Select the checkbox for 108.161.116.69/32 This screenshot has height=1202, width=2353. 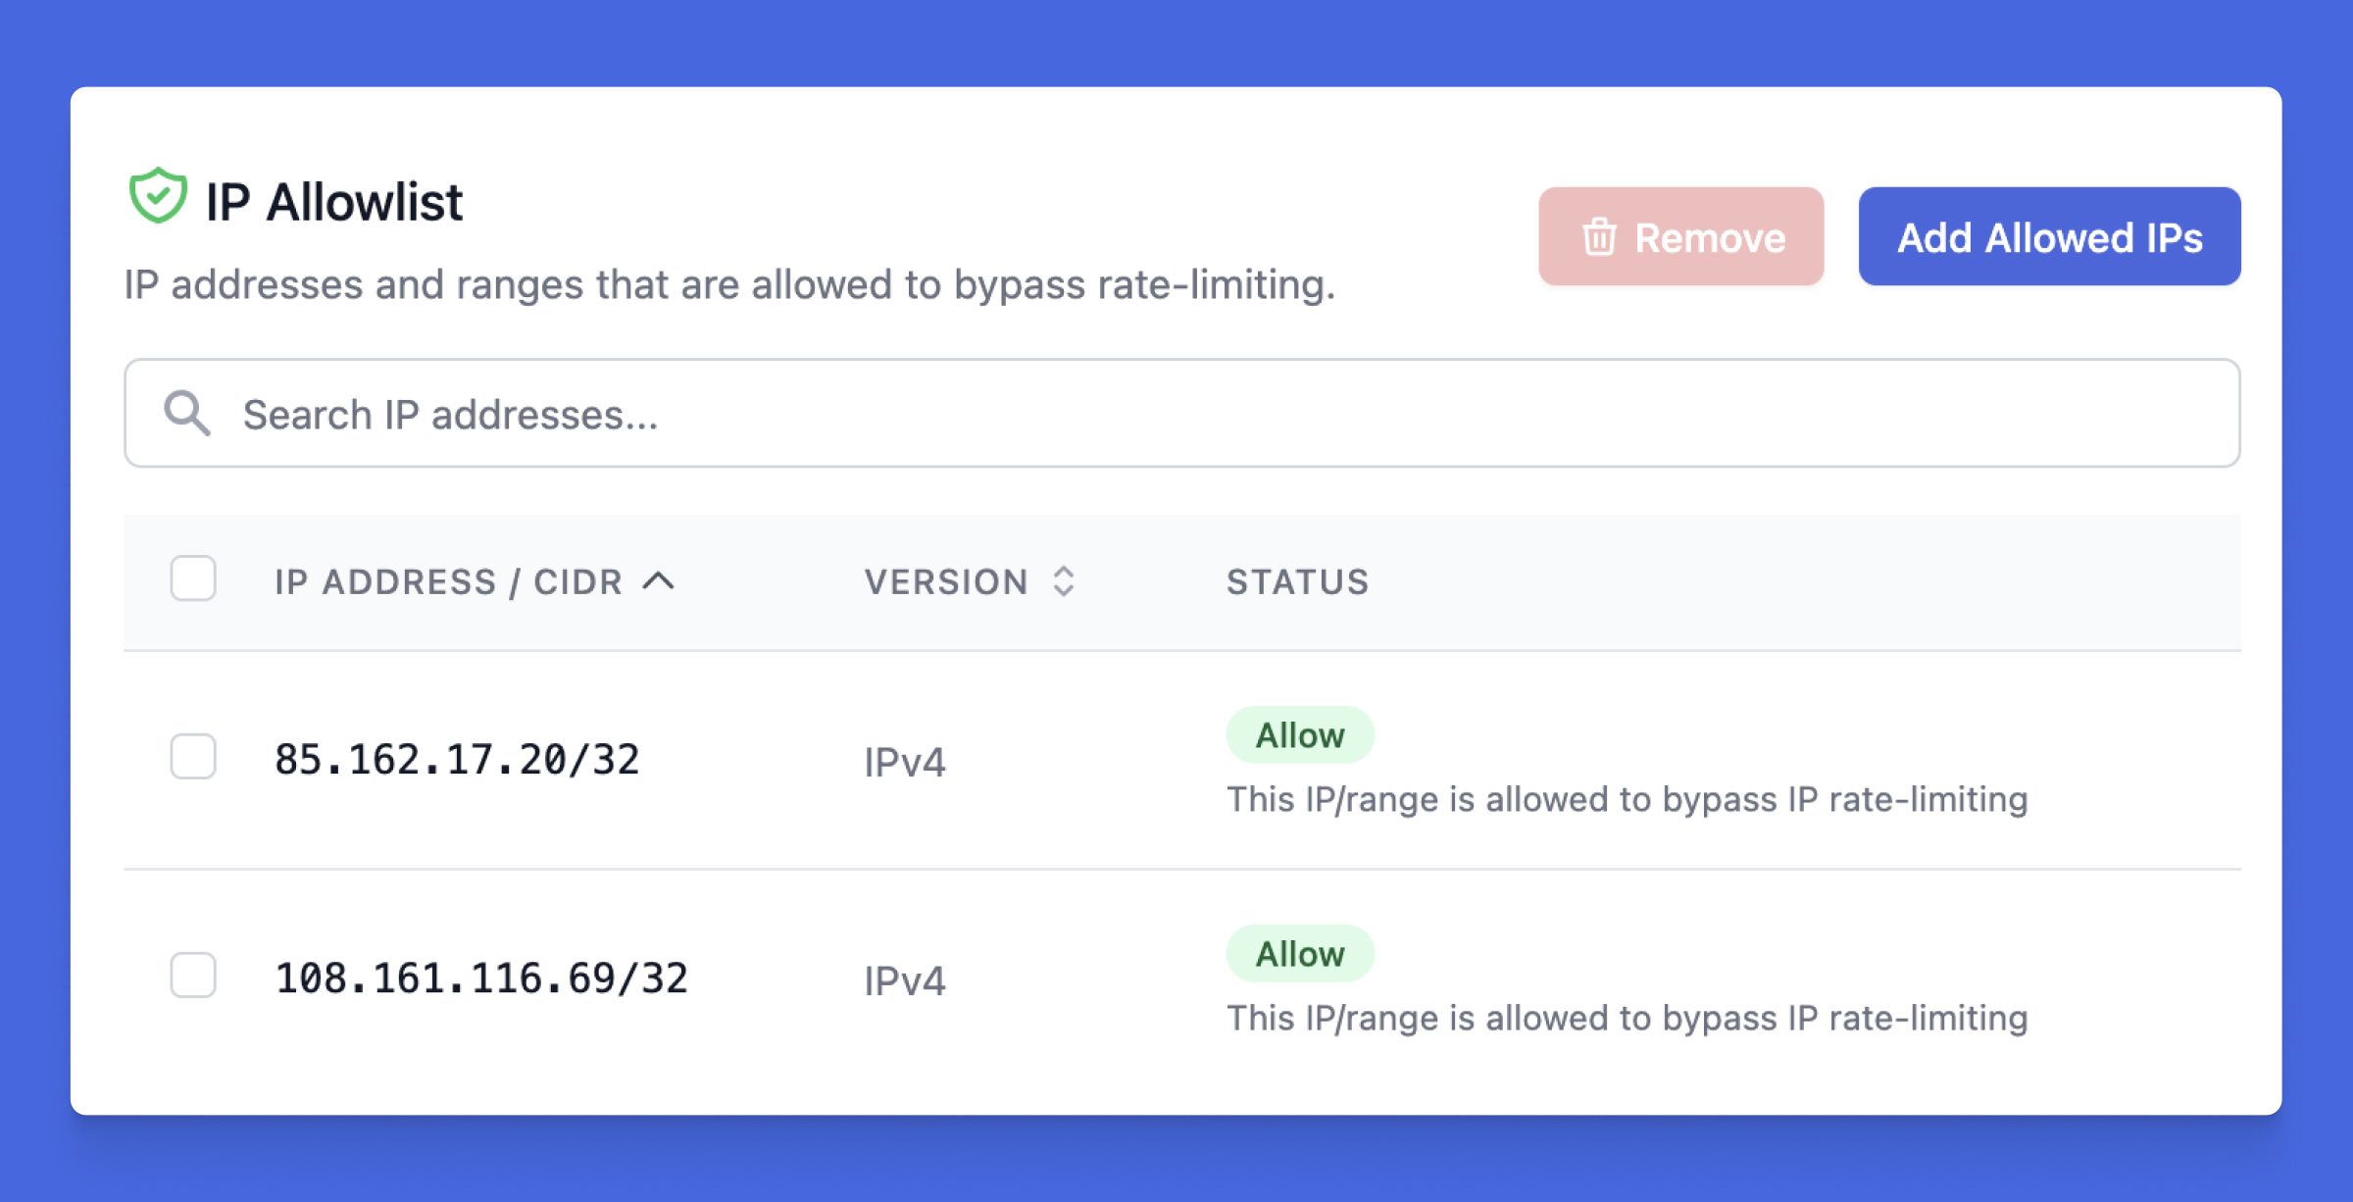click(x=193, y=976)
